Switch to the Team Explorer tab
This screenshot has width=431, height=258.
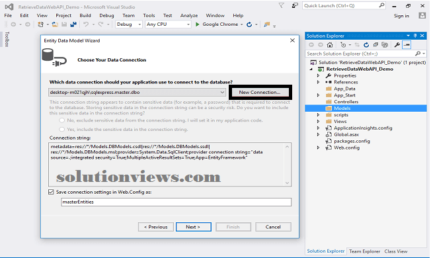click(x=364, y=251)
